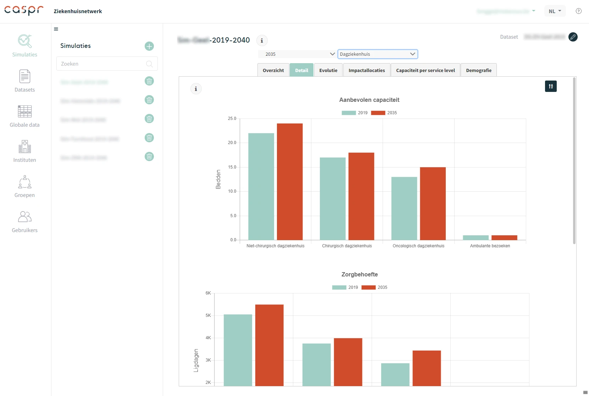
Task: Delete the first simulation in list
Action: [149, 81]
